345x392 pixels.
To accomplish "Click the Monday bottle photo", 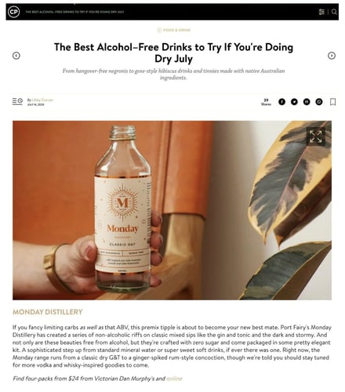I will (172, 210).
